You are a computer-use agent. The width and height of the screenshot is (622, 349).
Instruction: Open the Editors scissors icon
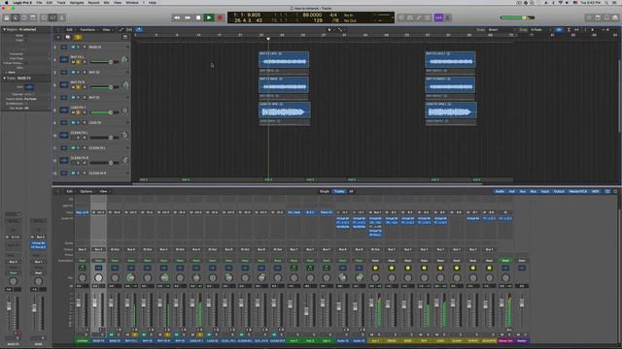click(62, 17)
